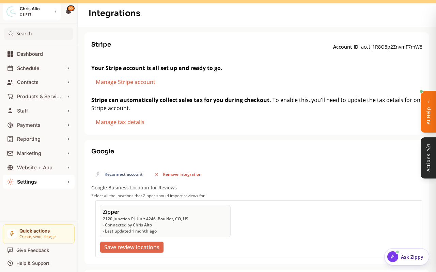Image resolution: width=436 pixels, height=272 pixels.
Task: Click Help & Support text
Action: (33, 263)
